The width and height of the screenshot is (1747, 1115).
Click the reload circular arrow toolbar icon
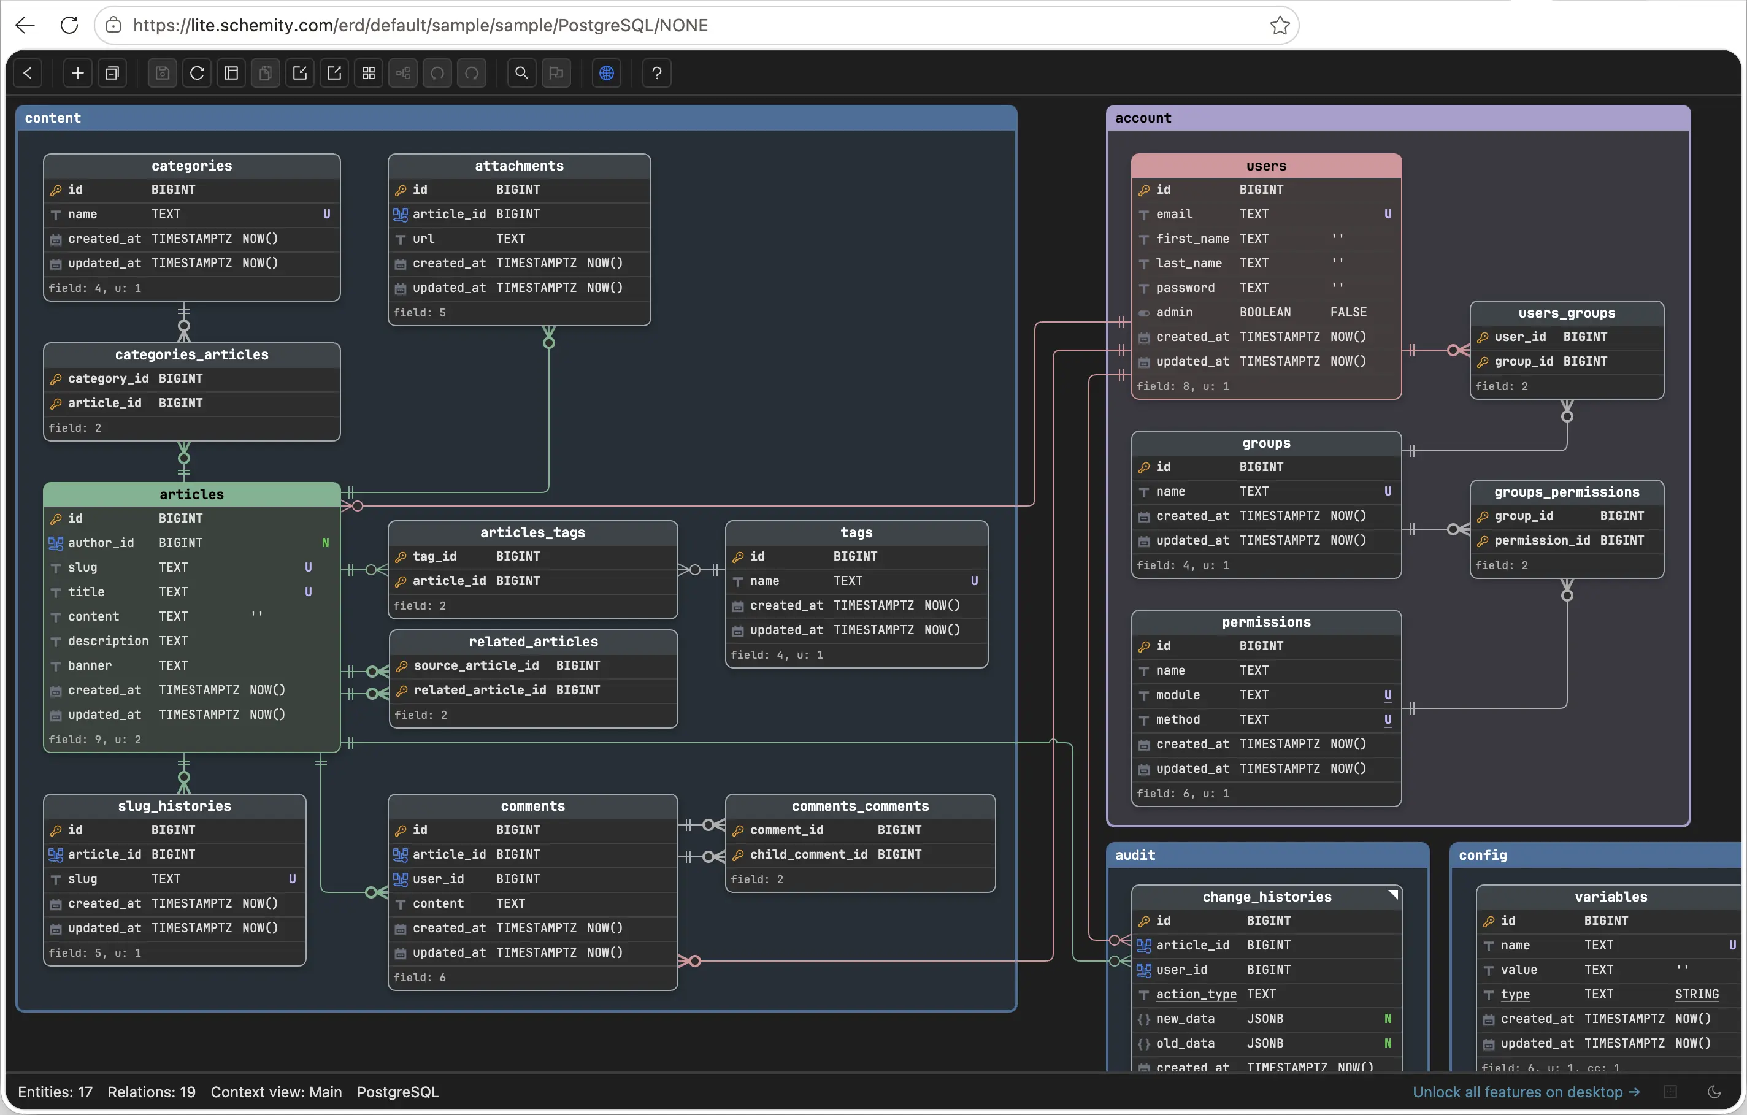point(197,73)
